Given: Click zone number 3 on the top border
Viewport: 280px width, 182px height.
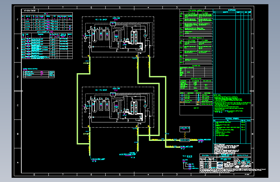Looking at the screenshot, I should click(177, 7).
